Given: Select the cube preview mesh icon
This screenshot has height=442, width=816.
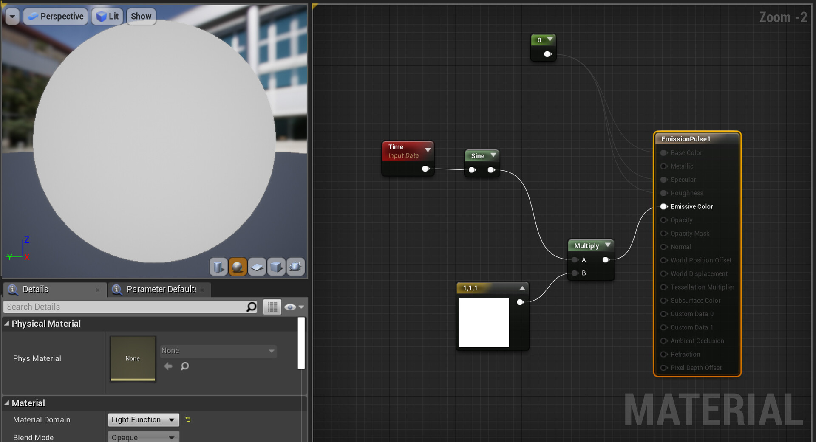Looking at the screenshot, I should 276,267.
